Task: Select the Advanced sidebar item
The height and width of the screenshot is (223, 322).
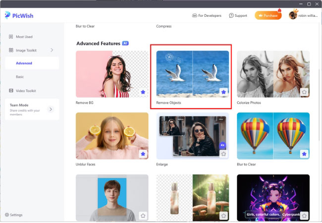Action: click(24, 63)
